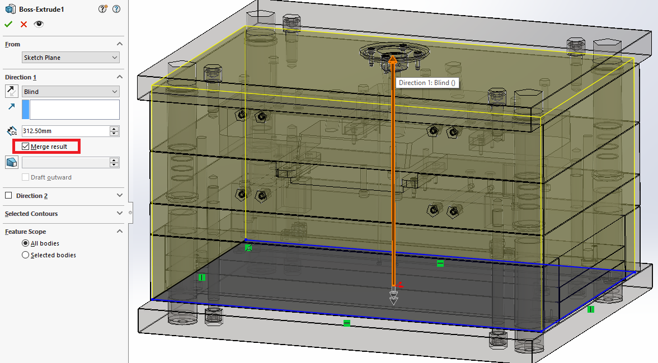Click the direction of extrusion arrow icon
The height and width of the screenshot is (363, 658).
[11, 106]
